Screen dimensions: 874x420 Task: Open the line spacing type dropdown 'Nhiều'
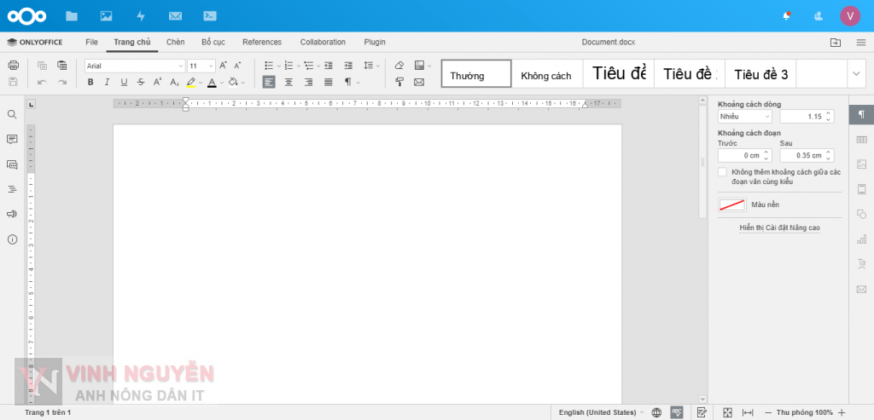click(744, 116)
